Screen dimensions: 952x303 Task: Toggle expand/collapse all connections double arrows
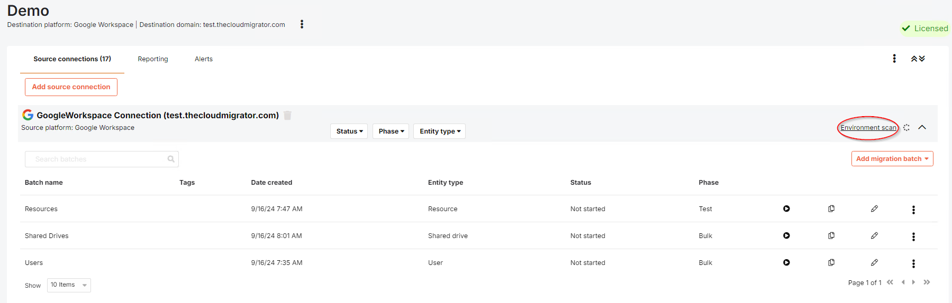click(918, 59)
